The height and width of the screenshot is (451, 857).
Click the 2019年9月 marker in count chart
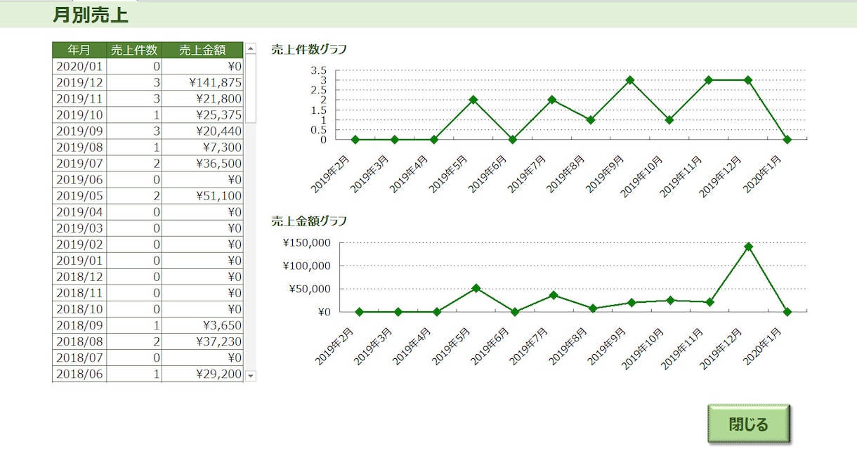point(630,79)
